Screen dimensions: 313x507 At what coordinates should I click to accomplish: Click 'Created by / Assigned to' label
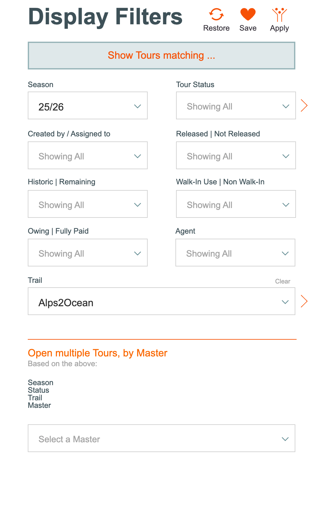pos(69,134)
